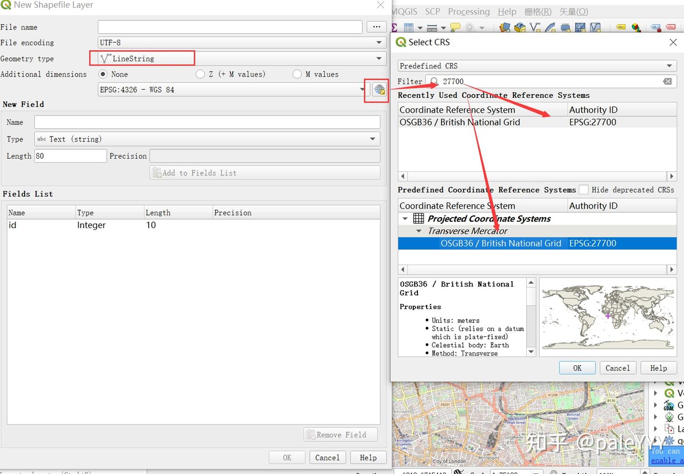Open the Processing menu
The image size is (684, 474).
pyautogui.click(x=468, y=11)
